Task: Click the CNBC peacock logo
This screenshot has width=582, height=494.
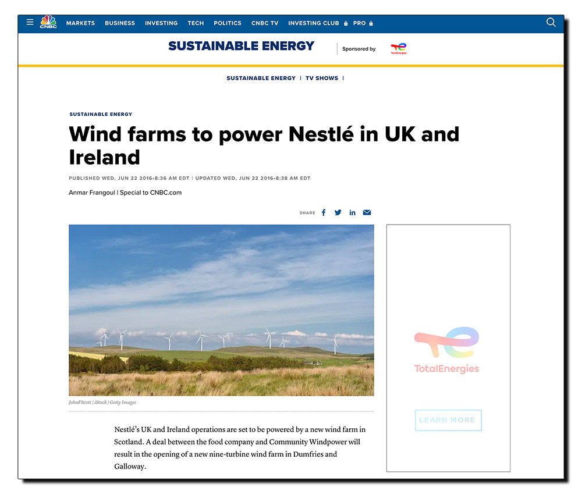Action: point(48,22)
